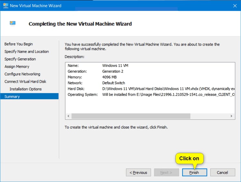Switch to the Configure Networking step
The height and width of the screenshot is (182, 241).
(x=22, y=74)
